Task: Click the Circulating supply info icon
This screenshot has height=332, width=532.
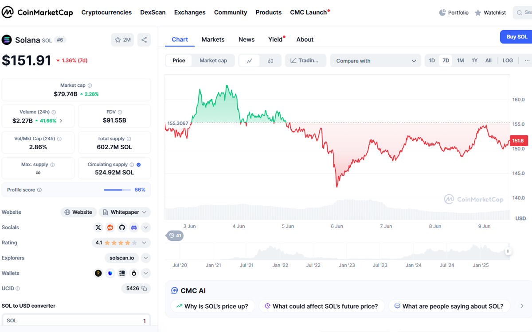Action: (x=132, y=165)
